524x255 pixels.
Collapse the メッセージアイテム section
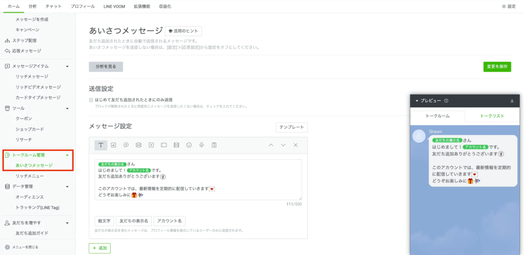pyautogui.click(x=67, y=66)
